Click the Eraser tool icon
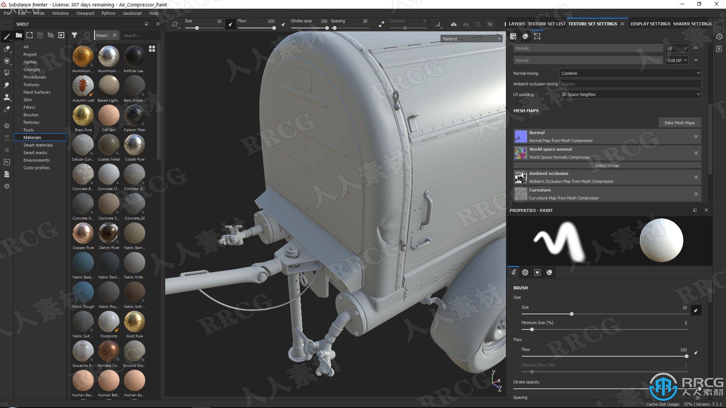The width and height of the screenshot is (726, 408). click(6, 49)
